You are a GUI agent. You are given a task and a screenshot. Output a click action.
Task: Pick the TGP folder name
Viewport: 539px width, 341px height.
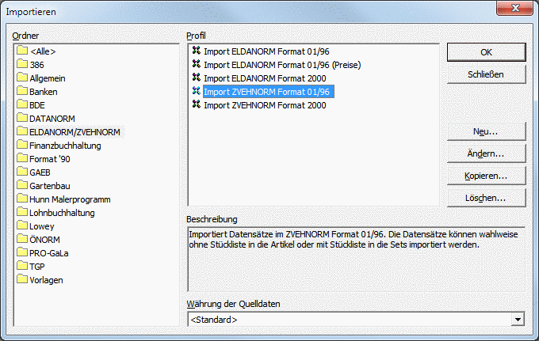click(x=37, y=267)
